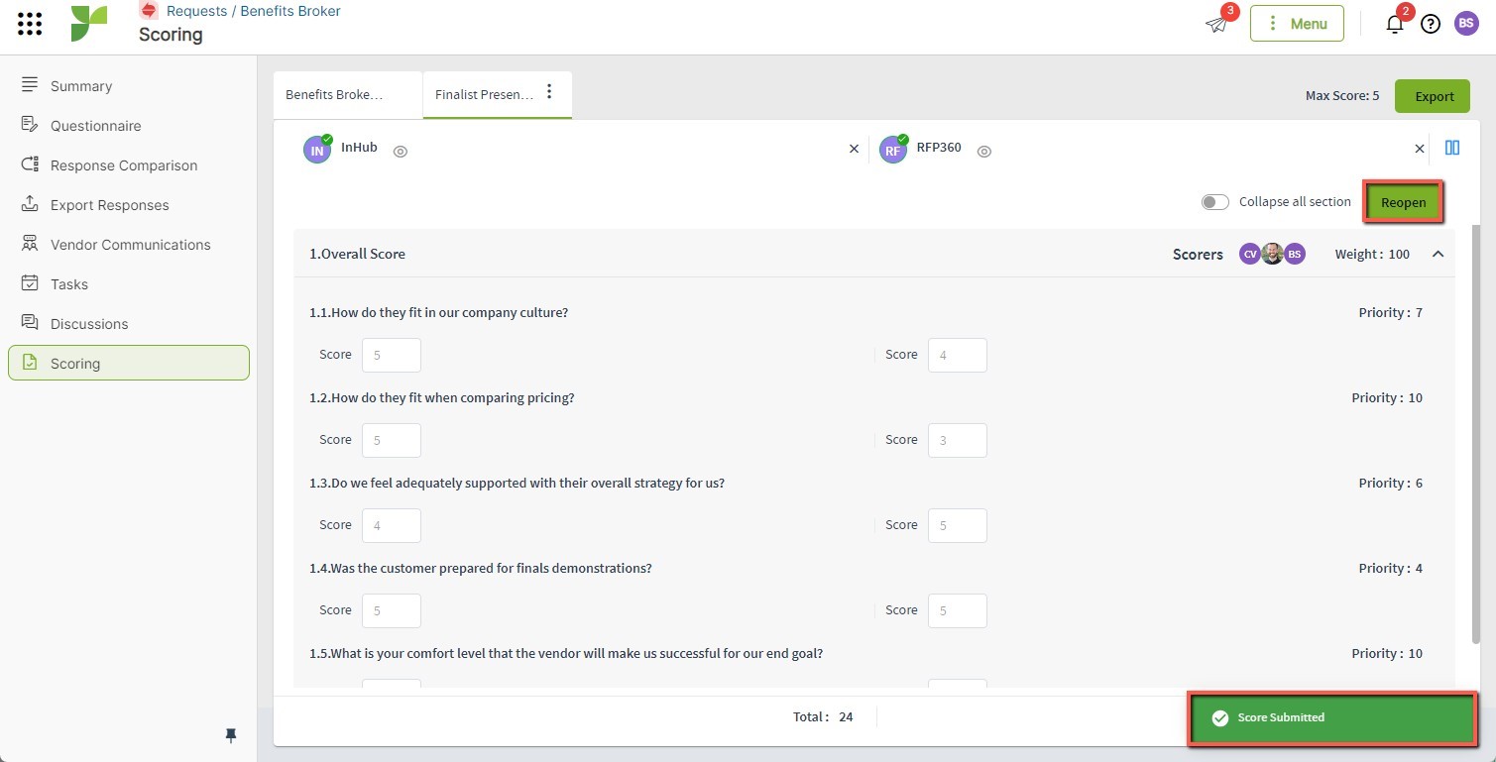Click the Tasks calendar icon

coord(30,283)
